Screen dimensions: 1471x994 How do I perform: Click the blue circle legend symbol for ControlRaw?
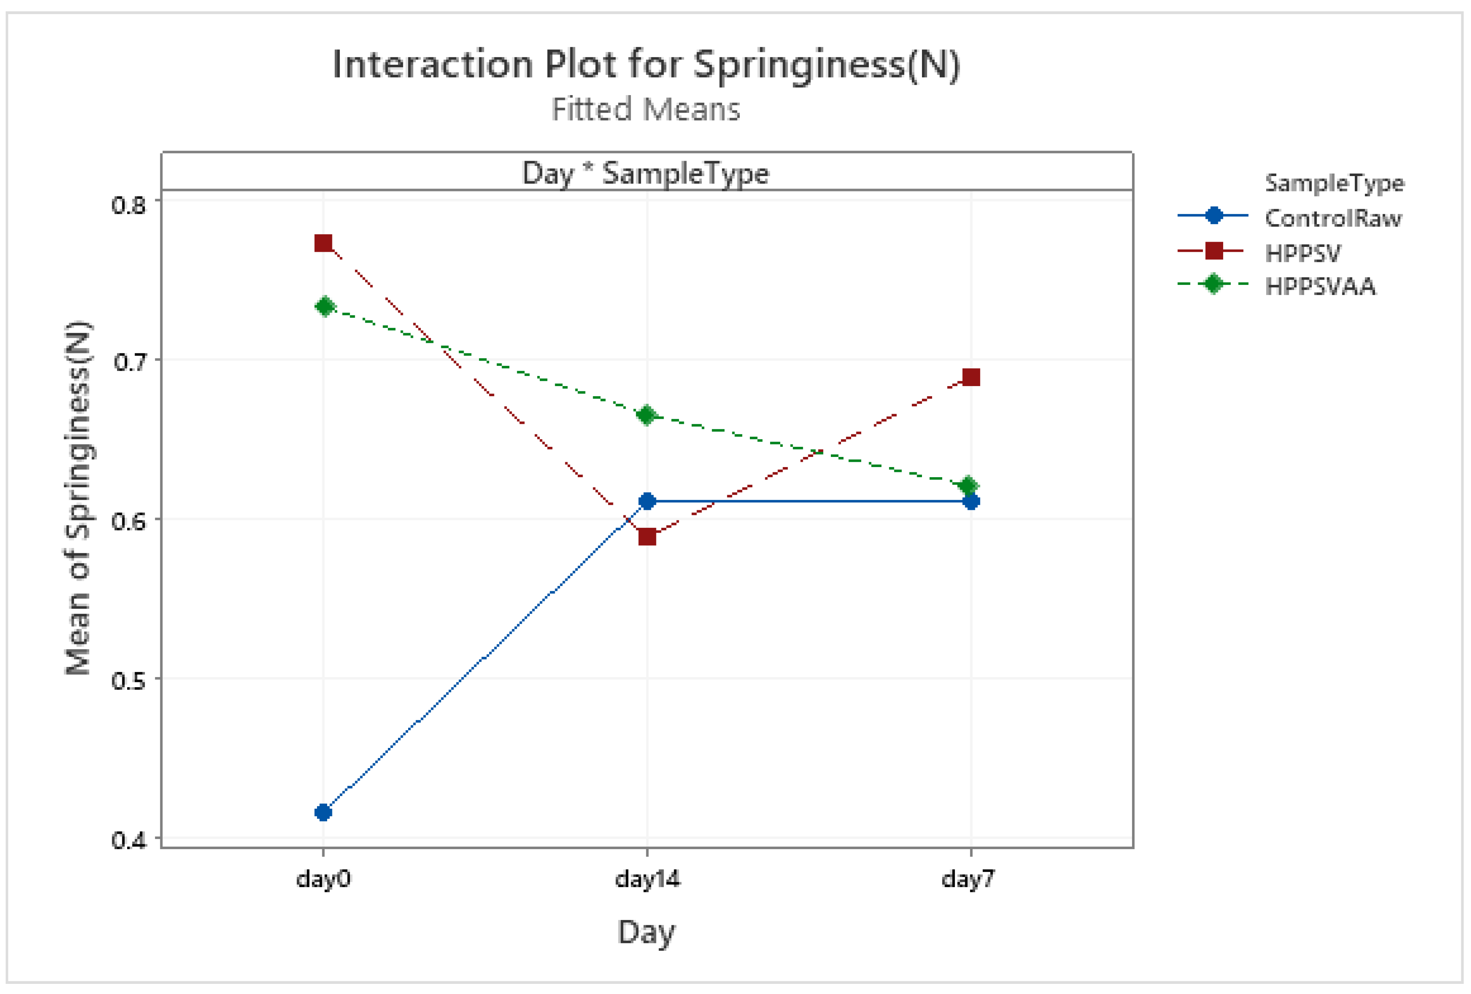pos(1213,216)
